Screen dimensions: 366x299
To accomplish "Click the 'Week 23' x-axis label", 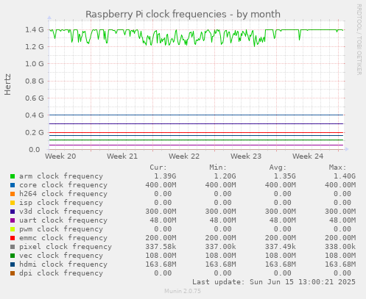I will [x=246, y=156].
